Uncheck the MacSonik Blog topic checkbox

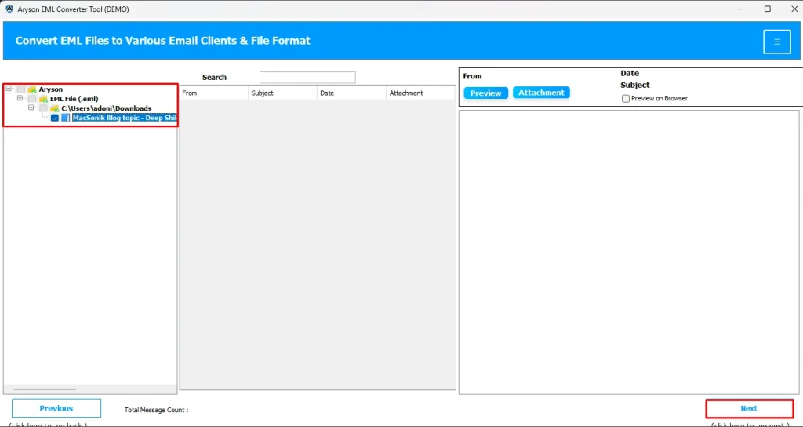(x=55, y=118)
